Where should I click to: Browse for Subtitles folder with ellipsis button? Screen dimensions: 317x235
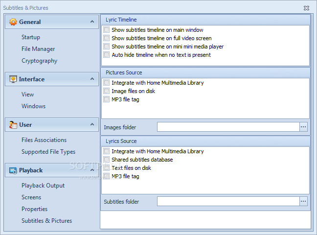[x=303, y=201]
